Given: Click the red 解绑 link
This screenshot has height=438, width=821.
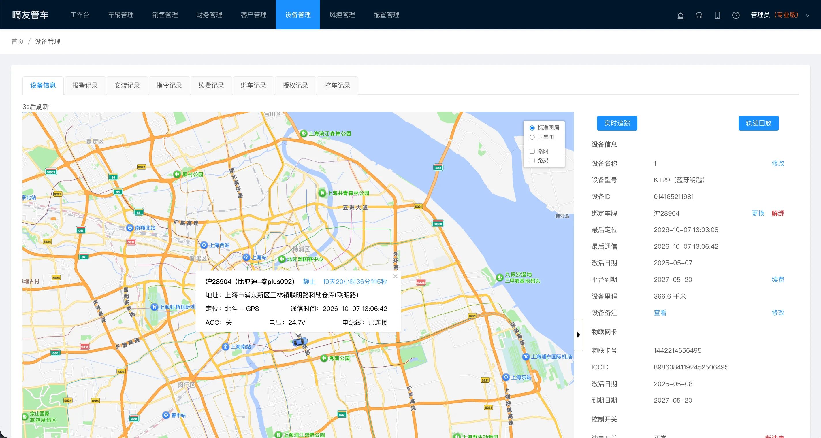Looking at the screenshot, I should click(778, 213).
